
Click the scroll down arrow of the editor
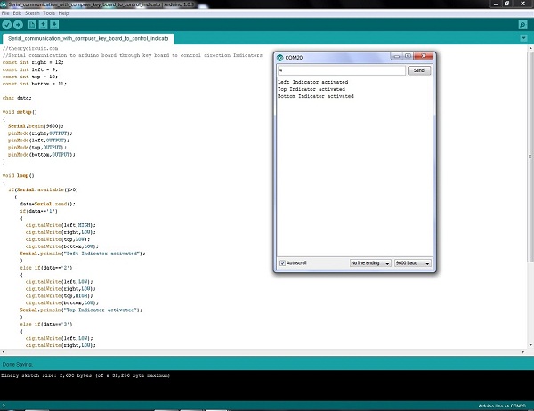point(530,345)
